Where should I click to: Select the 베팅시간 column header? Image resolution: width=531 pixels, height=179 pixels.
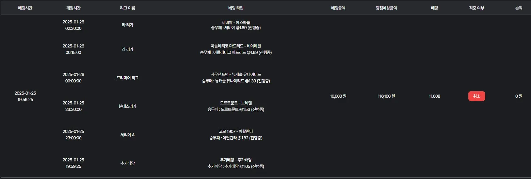pos(25,8)
